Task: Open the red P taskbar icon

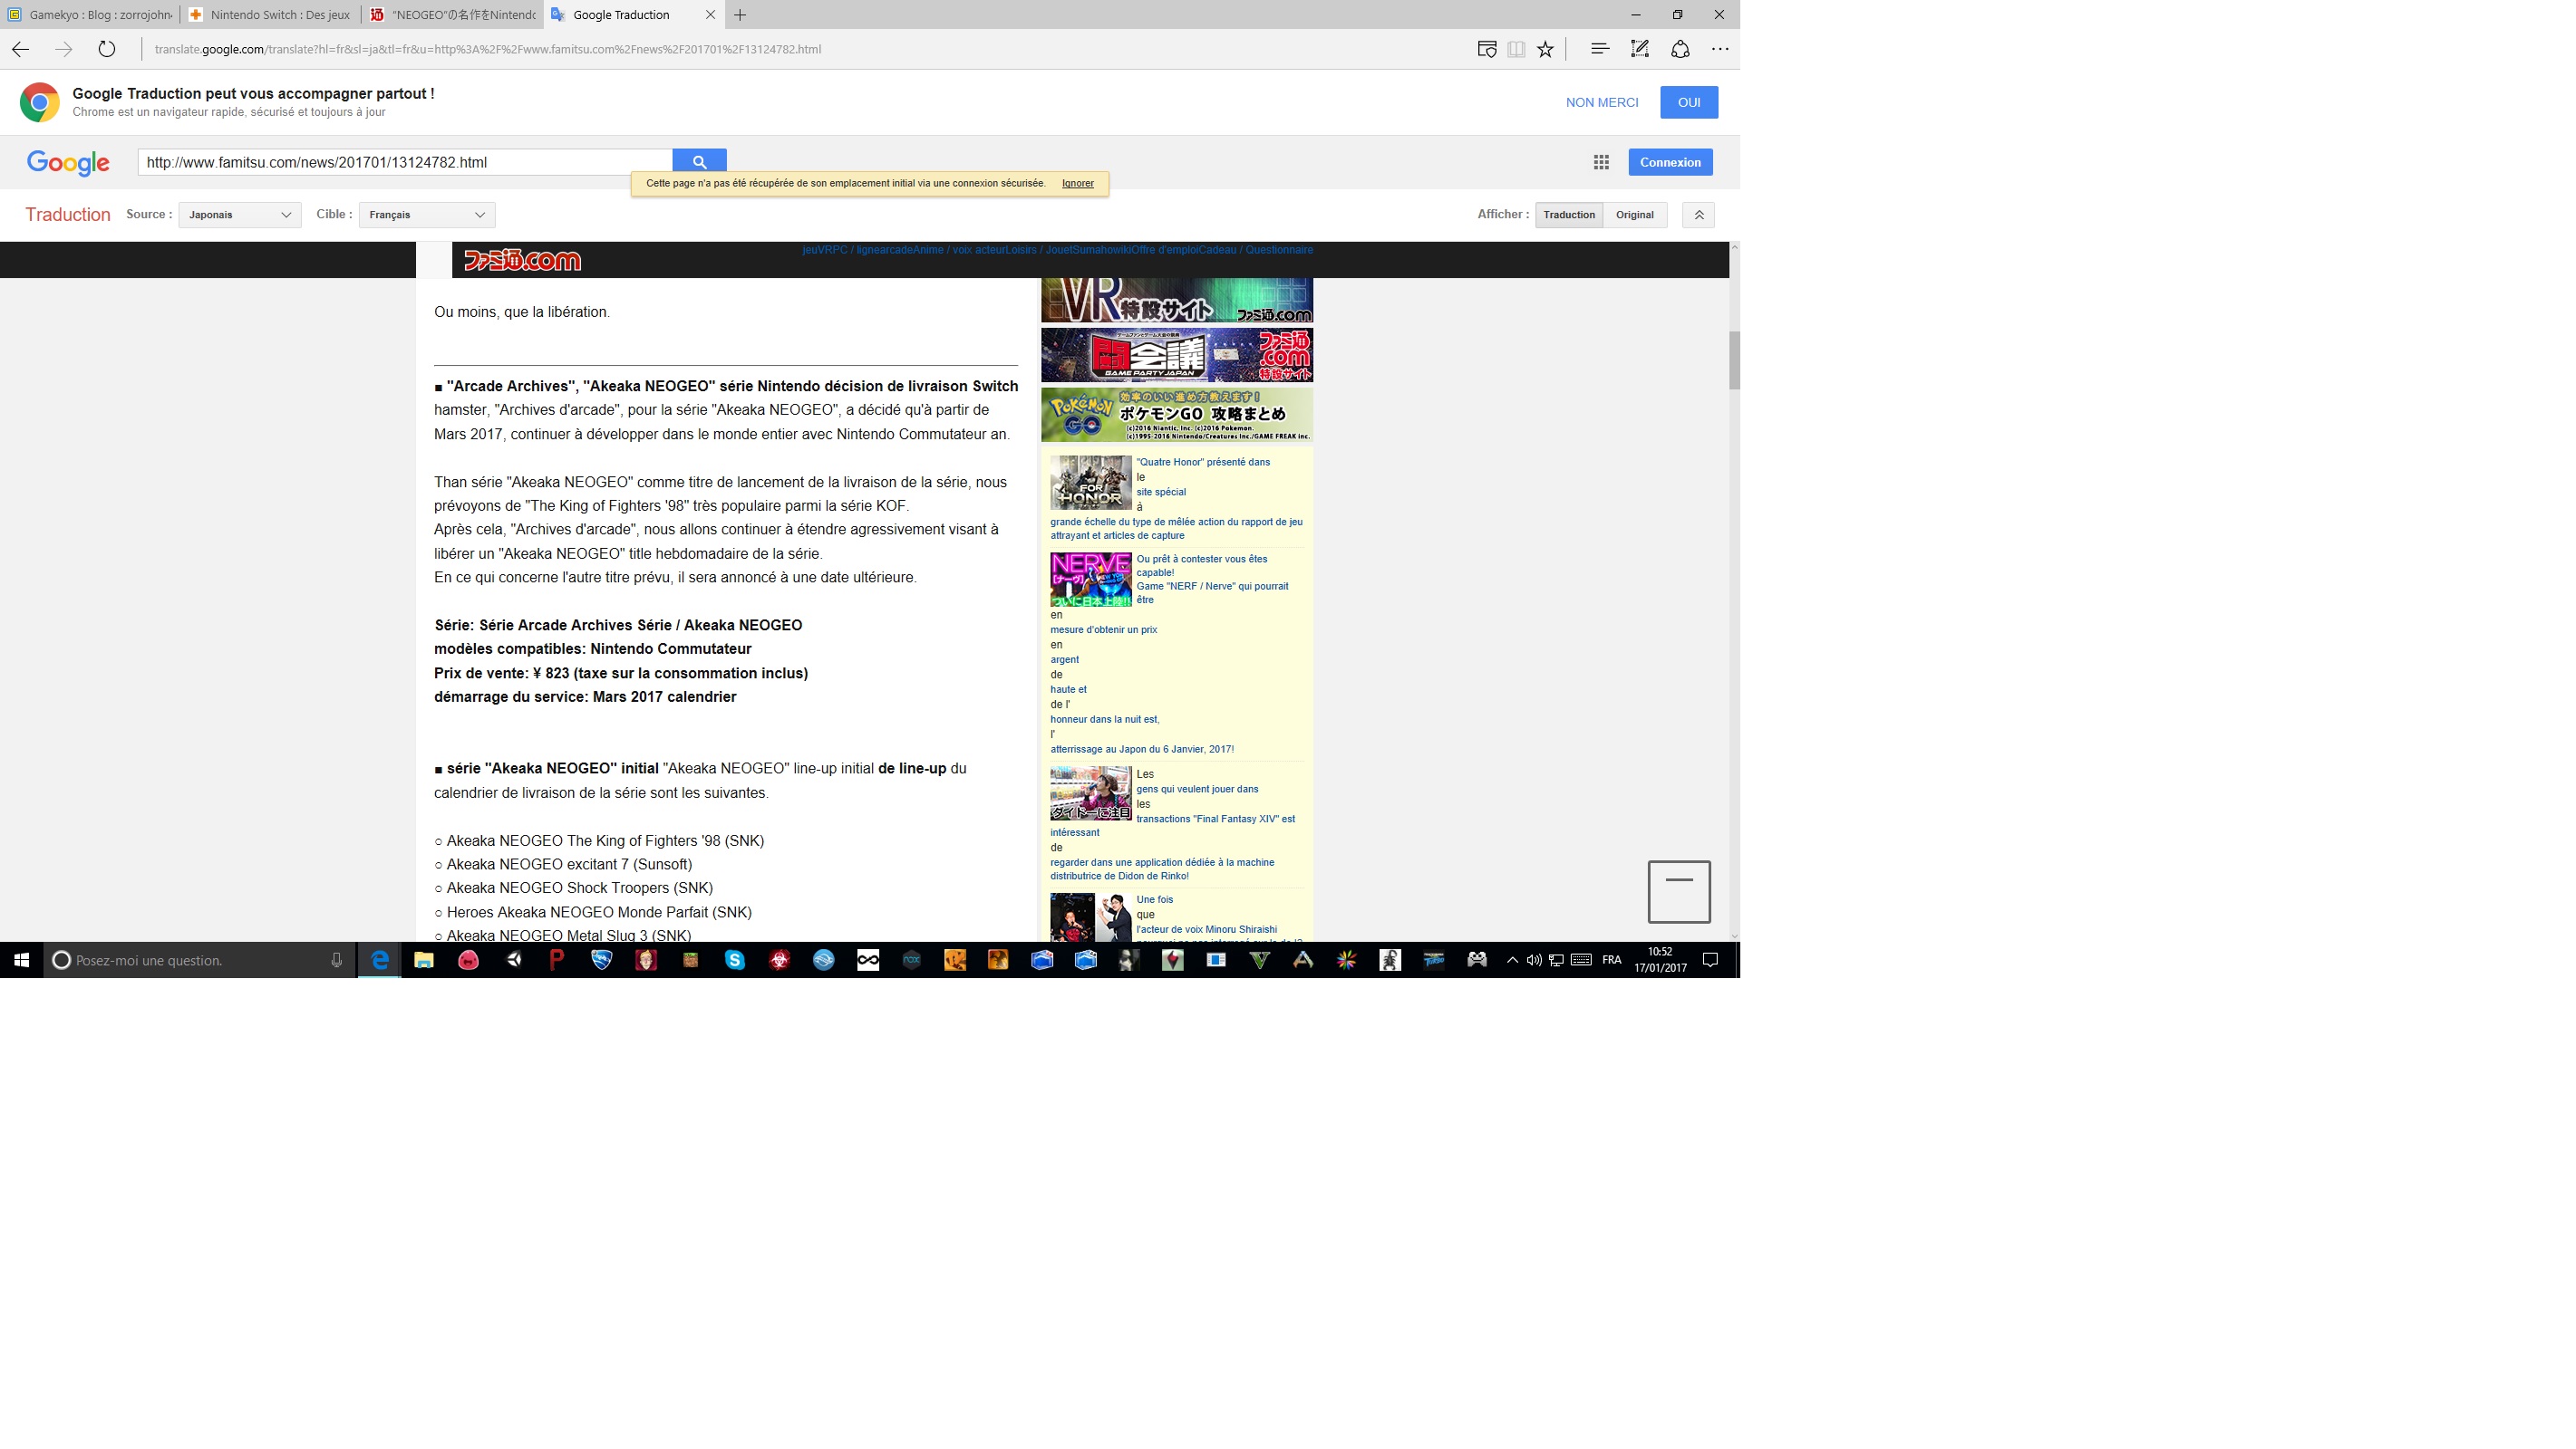Action: click(557, 960)
